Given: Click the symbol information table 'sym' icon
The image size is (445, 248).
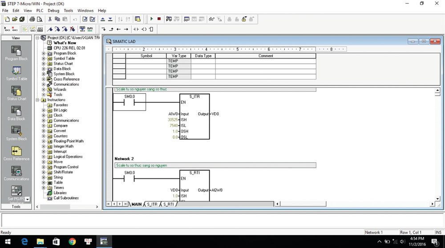Looking at the screenshot, I should point(90,29).
